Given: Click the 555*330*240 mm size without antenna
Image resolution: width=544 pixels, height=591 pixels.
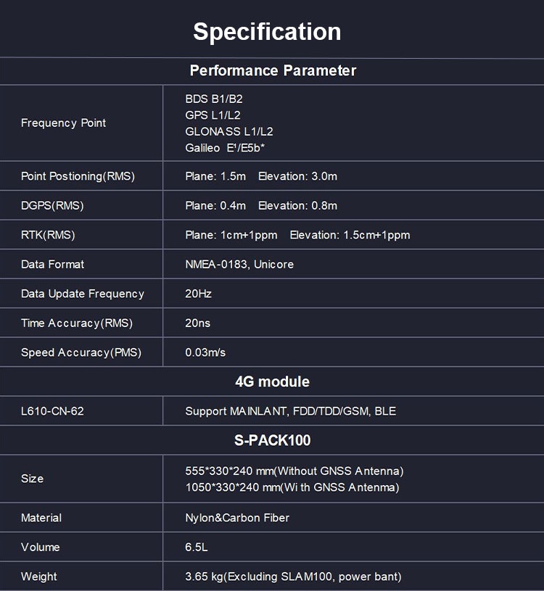Looking at the screenshot, I should coord(294,471).
